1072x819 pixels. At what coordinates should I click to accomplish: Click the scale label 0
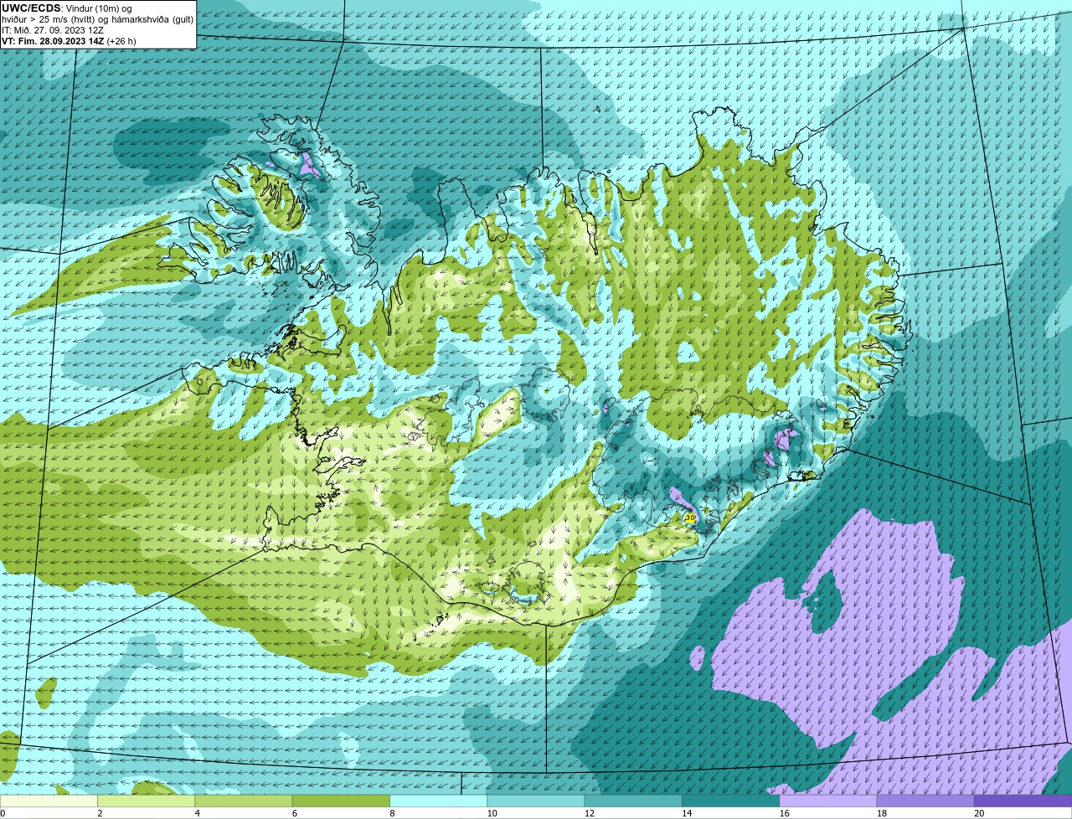3,813
